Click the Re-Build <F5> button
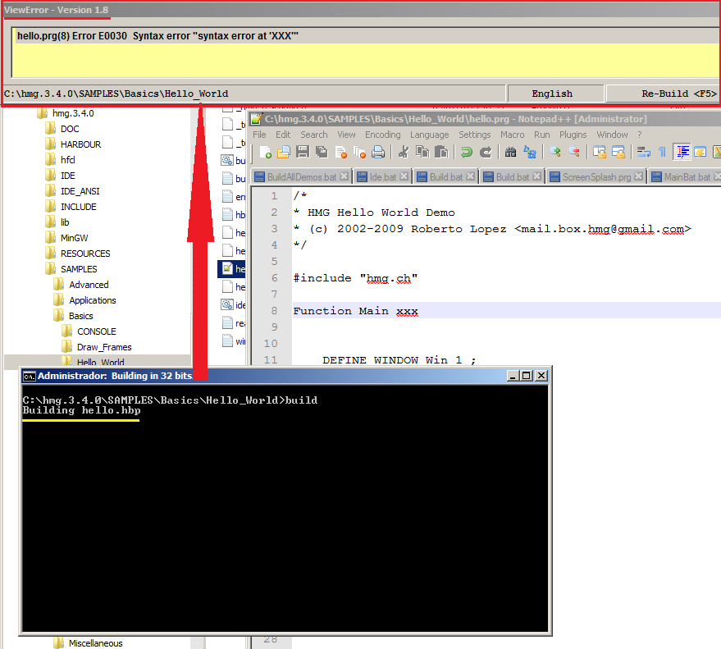The height and width of the screenshot is (649, 721). coord(678,94)
